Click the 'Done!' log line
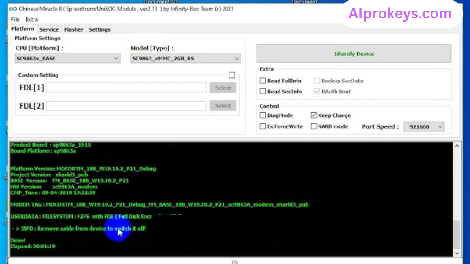The image size is (470, 264). click(x=18, y=240)
